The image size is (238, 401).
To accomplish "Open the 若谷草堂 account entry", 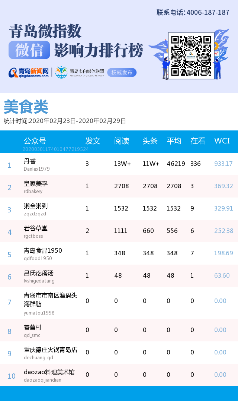I will point(36,228).
